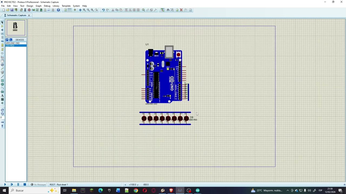This screenshot has width=346, height=194.
Task: Select the Text Script Mode tool
Action: point(2,37)
